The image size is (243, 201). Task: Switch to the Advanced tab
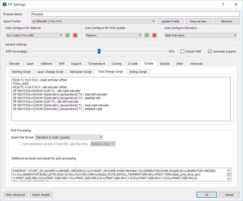pyautogui.click(x=196, y=64)
